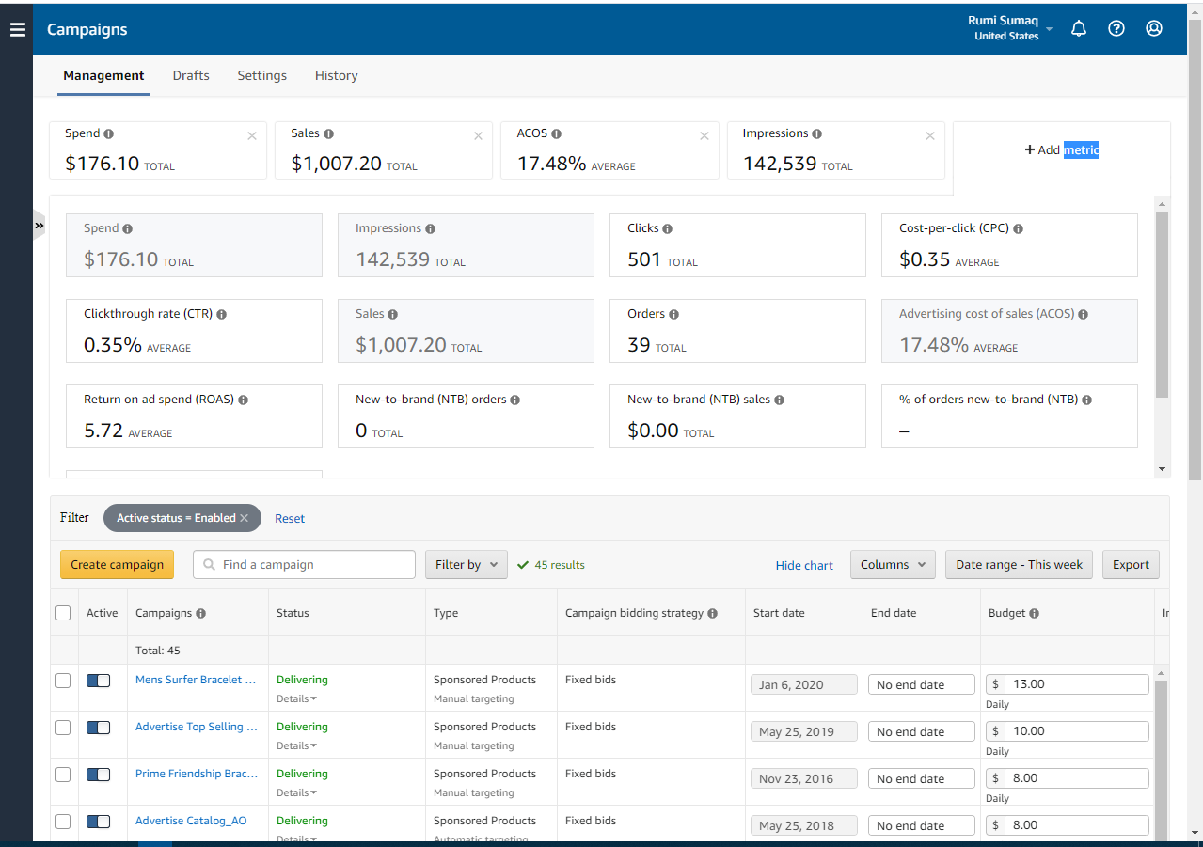Viewport: 1203px width, 847px height.
Task: Remove the Active status Enabled filter
Action: click(x=245, y=518)
